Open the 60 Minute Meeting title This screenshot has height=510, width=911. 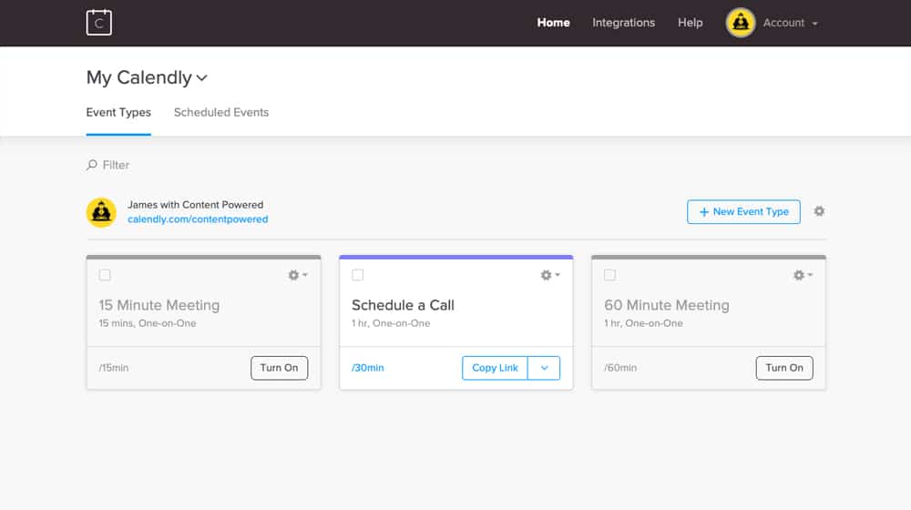667,305
